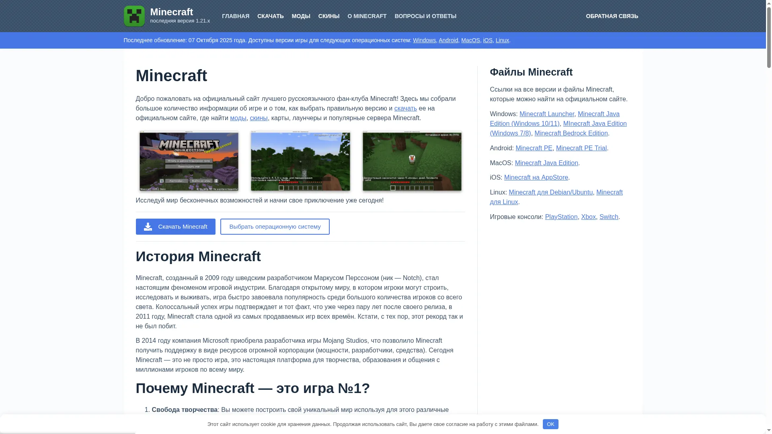Click the моды link in intro paragraph

click(x=238, y=118)
